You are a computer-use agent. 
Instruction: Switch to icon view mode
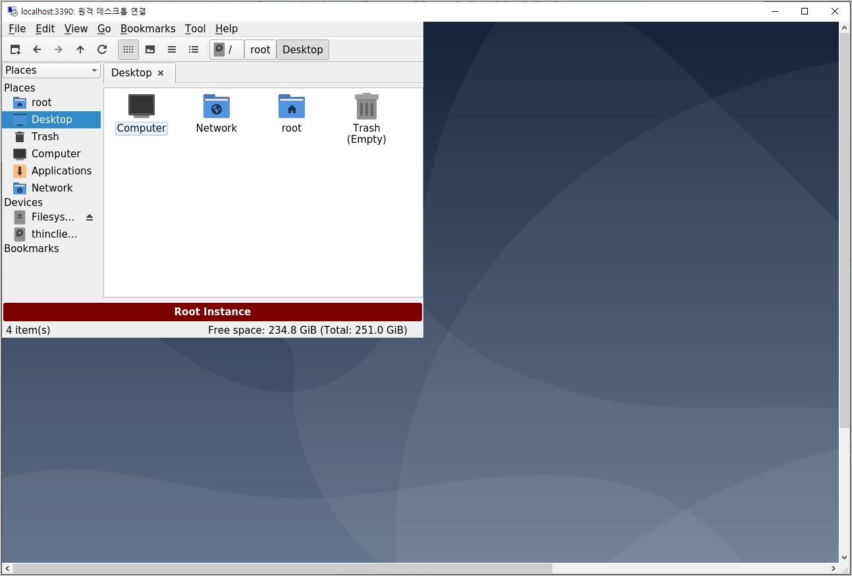(x=128, y=49)
